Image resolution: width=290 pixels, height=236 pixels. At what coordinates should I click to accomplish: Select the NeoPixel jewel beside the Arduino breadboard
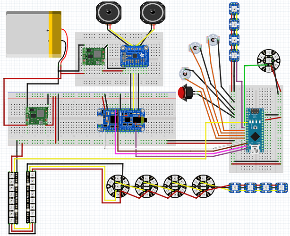point(269,60)
